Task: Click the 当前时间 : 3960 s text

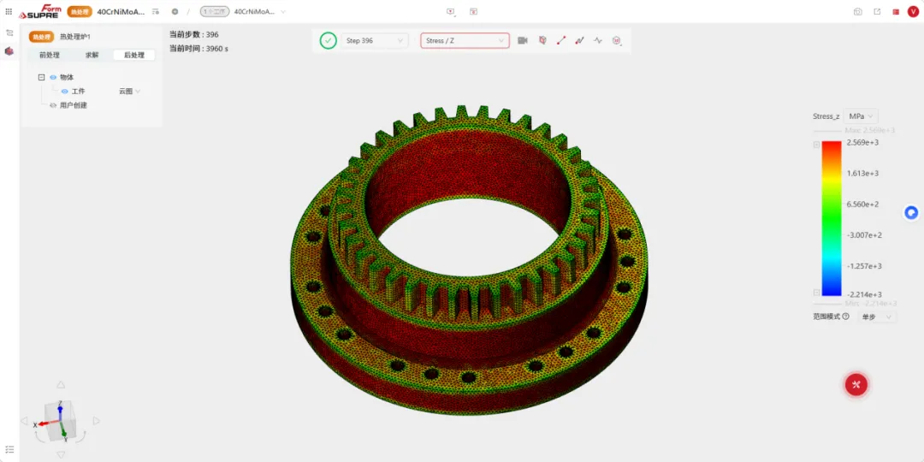Action: [198, 49]
